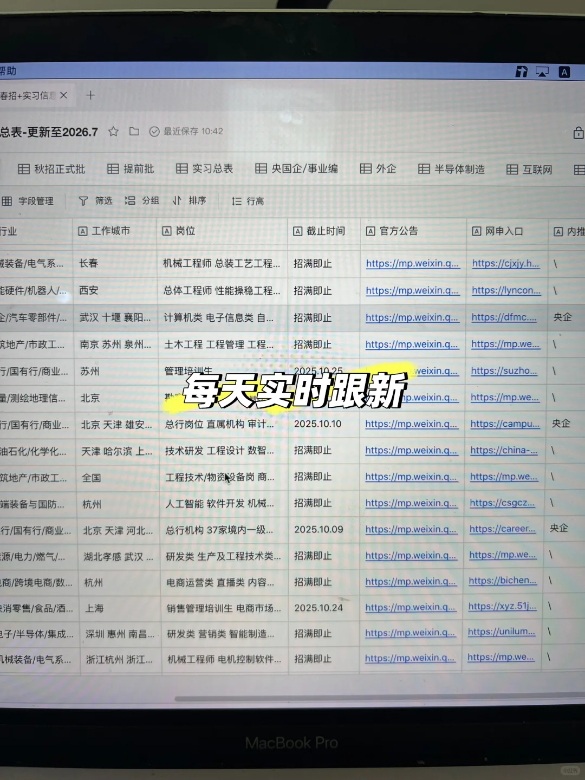The width and height of the screenshot is (585, 780).
Task: Add a new tab with plus
Action: pyautogui.click(x=90, y=95)
